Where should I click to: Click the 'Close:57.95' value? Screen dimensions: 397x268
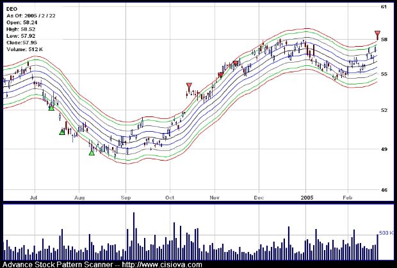pyautogui.click(x=20, y=42)
